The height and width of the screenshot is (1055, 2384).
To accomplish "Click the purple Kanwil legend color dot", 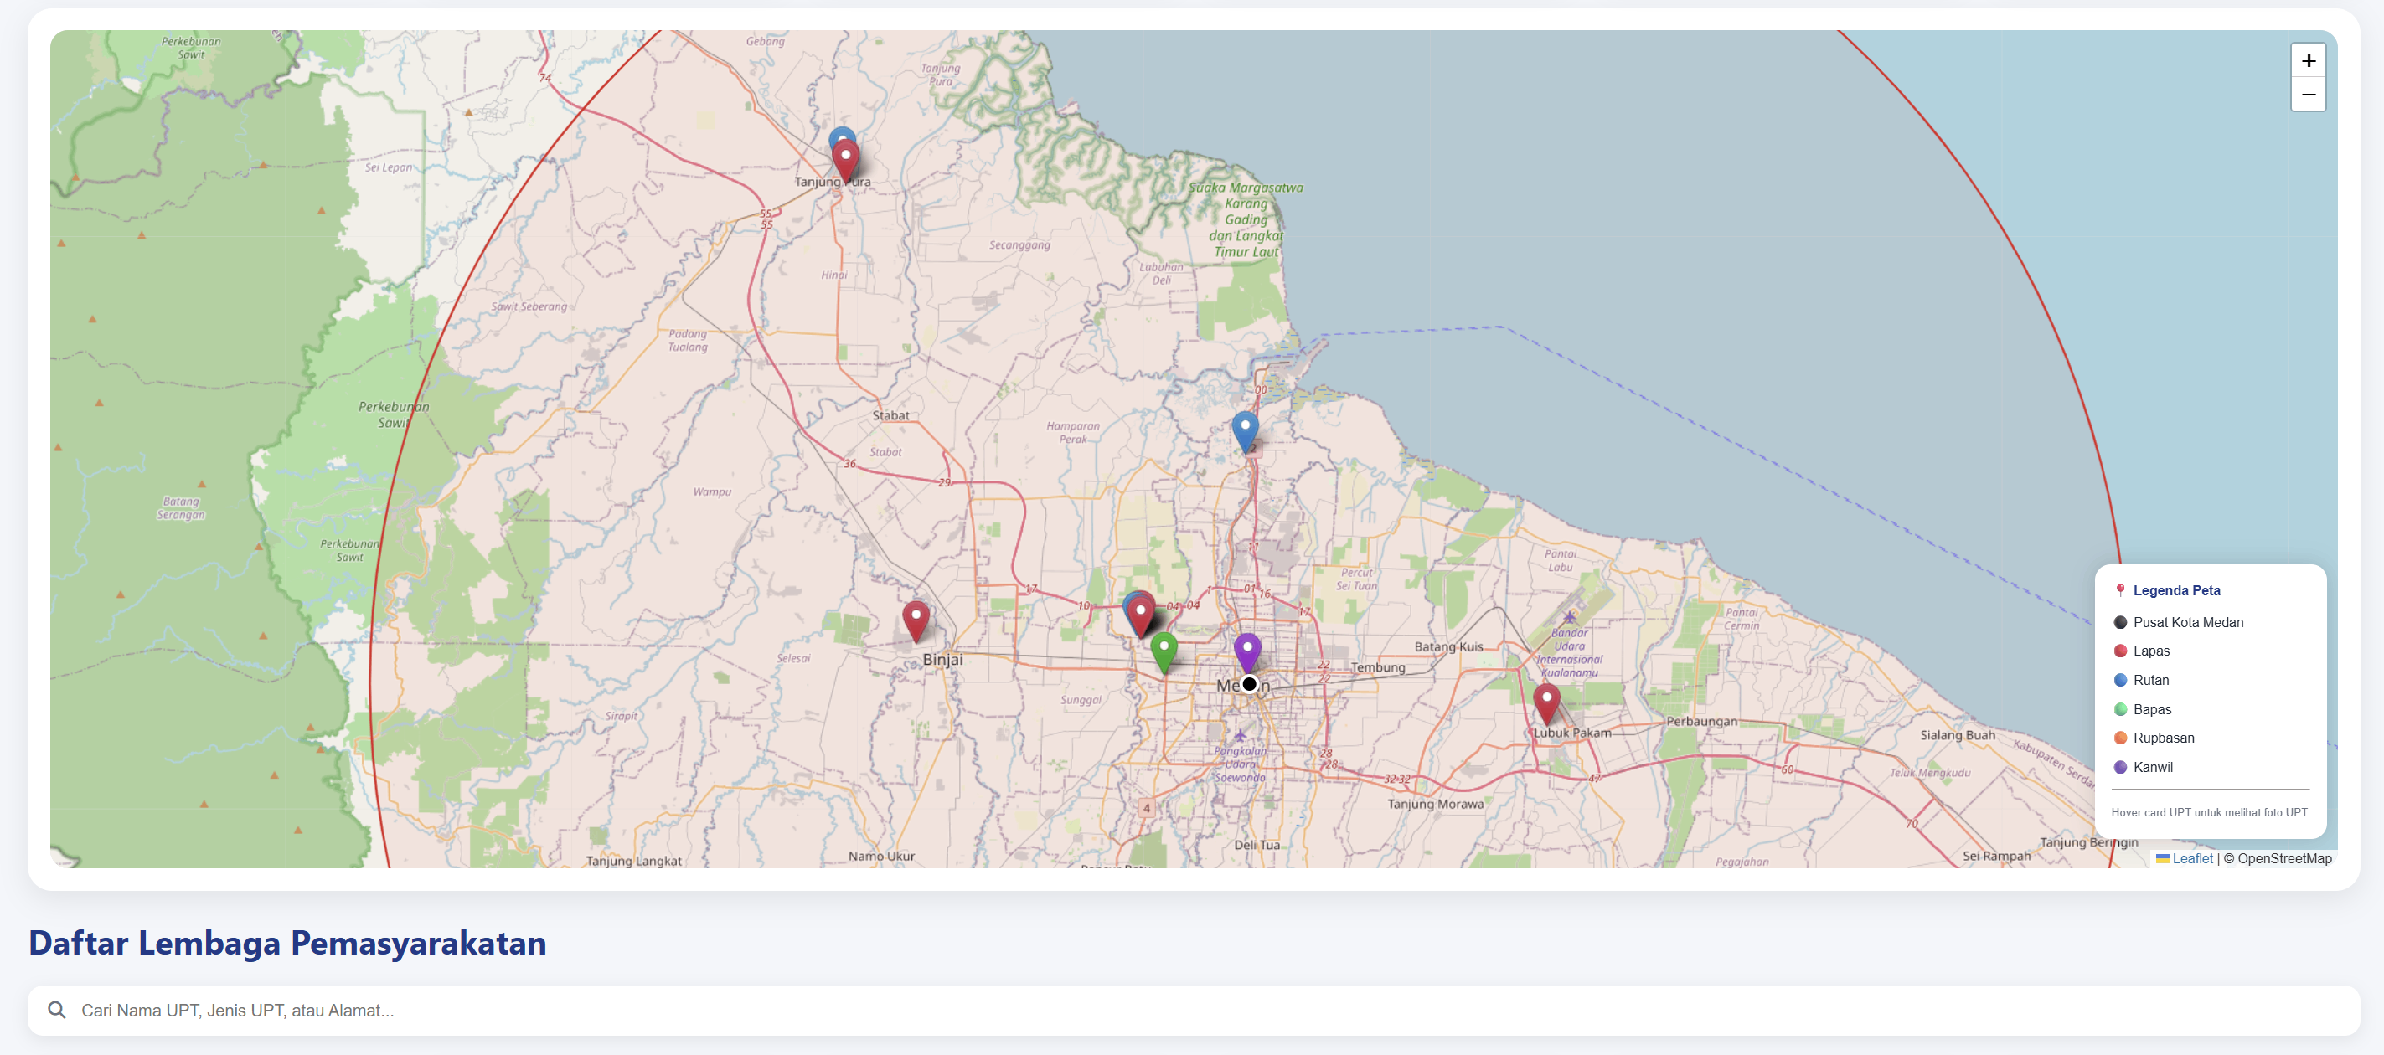I will (2119, 766).
